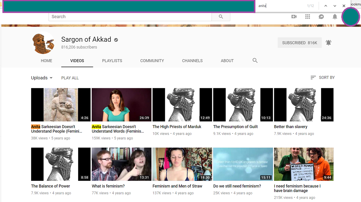Click the Sargon of Akkad channel avatar

point(43,43)
